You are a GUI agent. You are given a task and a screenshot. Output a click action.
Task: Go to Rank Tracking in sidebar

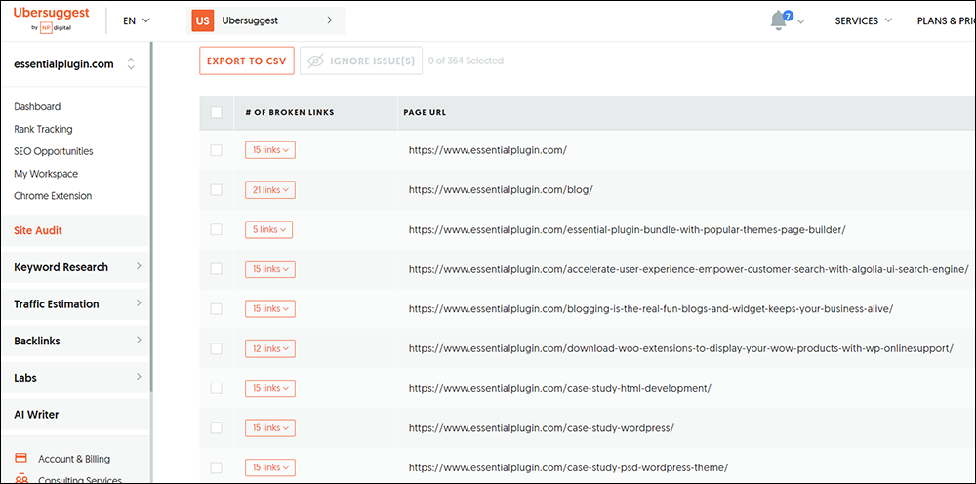(43, 129)
